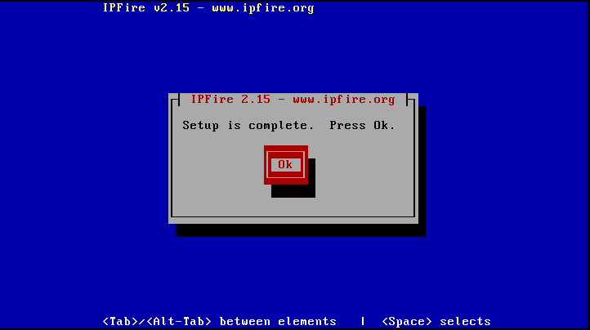
Task: Click the red Ok button
Action: click(285, 165)
